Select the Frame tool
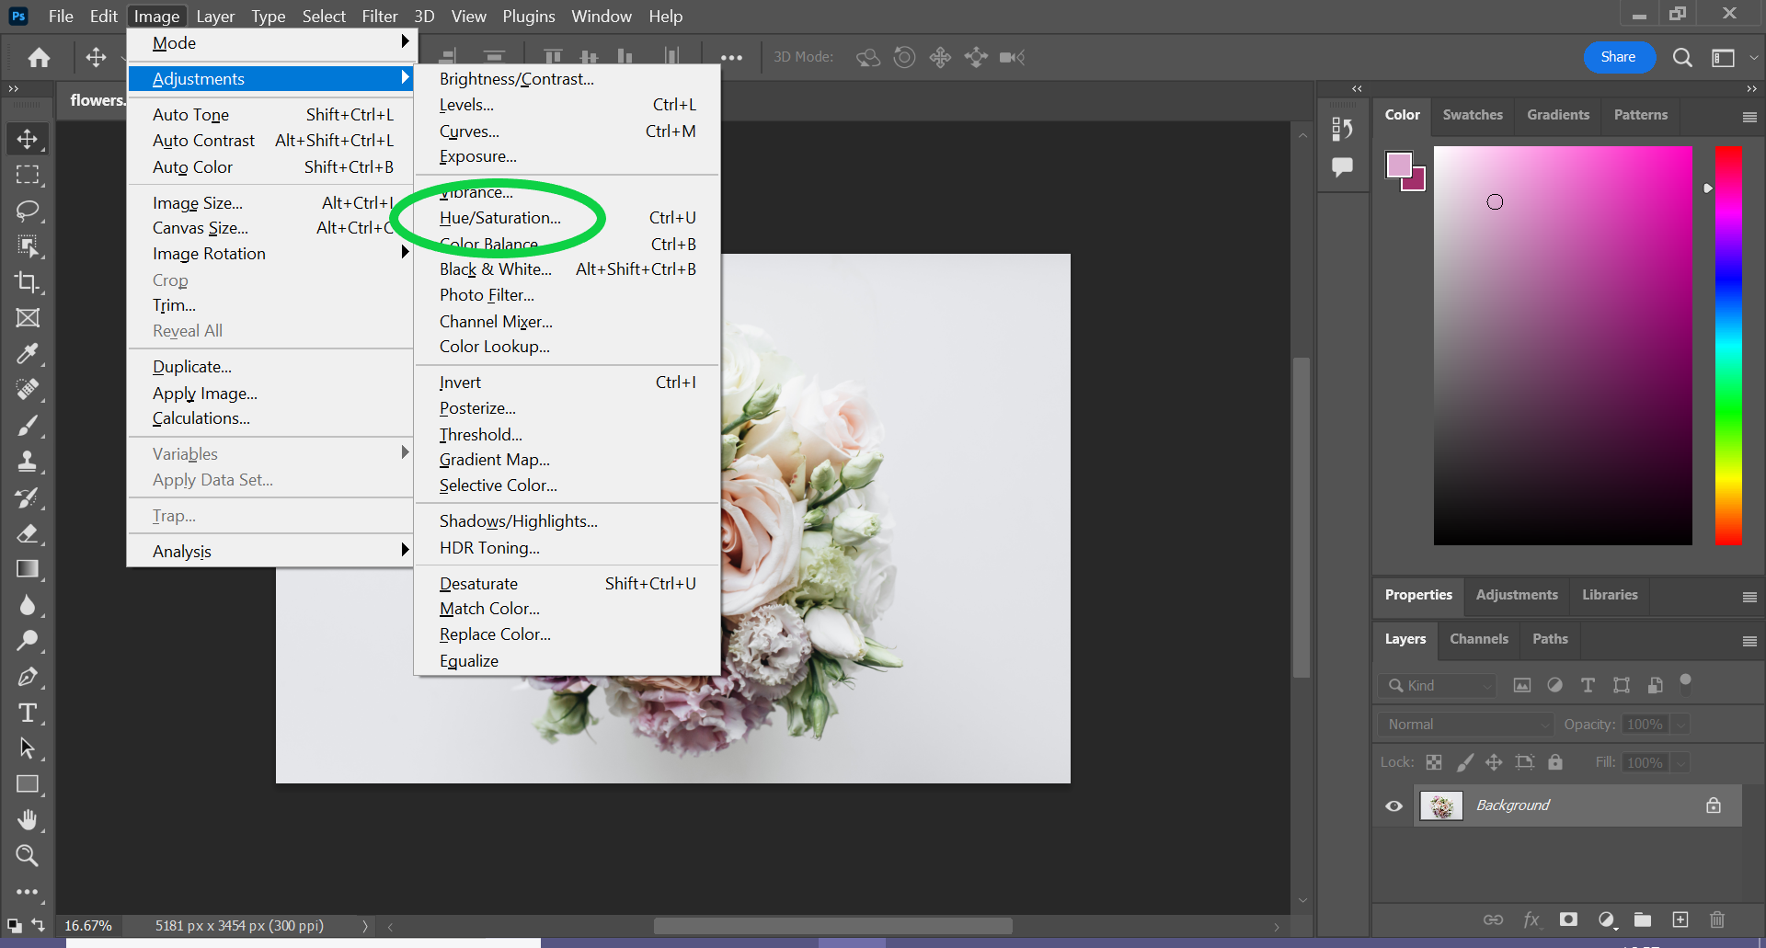Screen dimensions: 1766x948 coord(27,318)
